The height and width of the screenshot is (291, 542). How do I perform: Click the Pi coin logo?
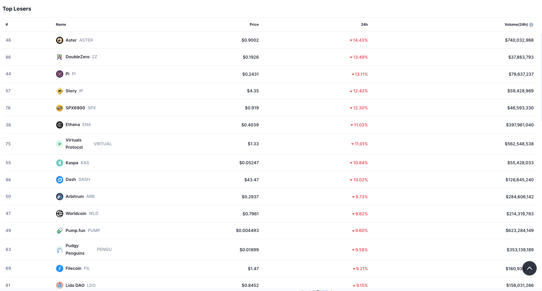59,74
